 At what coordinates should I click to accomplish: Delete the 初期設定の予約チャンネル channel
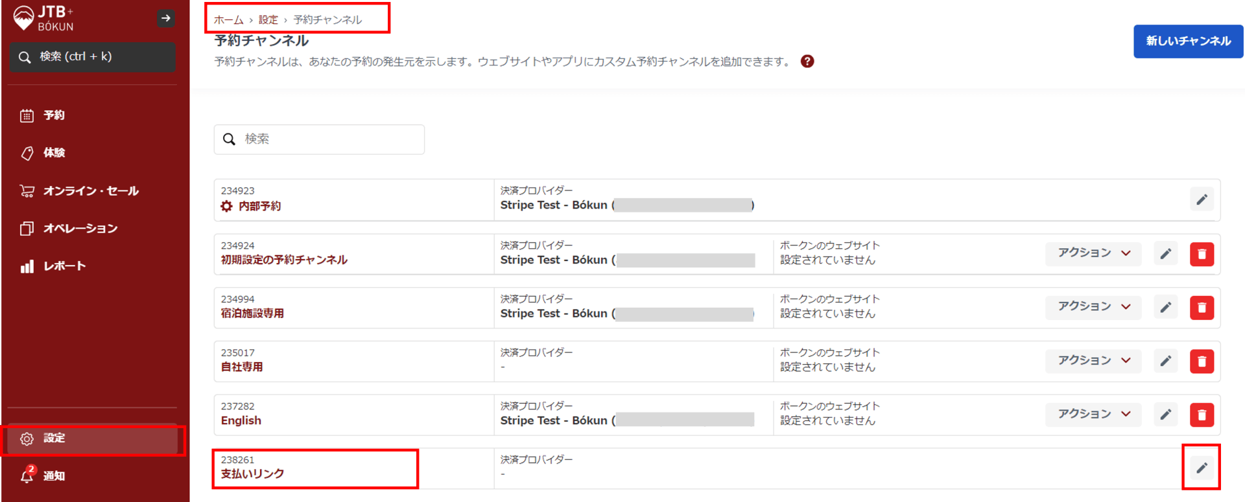(x=1202, y=254)
